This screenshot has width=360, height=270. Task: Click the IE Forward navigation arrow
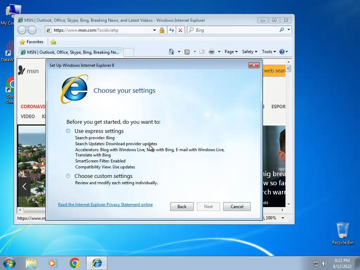tap(32, 30)
